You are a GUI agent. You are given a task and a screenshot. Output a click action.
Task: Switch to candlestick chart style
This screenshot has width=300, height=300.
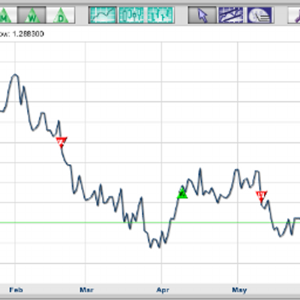point(131,15)
